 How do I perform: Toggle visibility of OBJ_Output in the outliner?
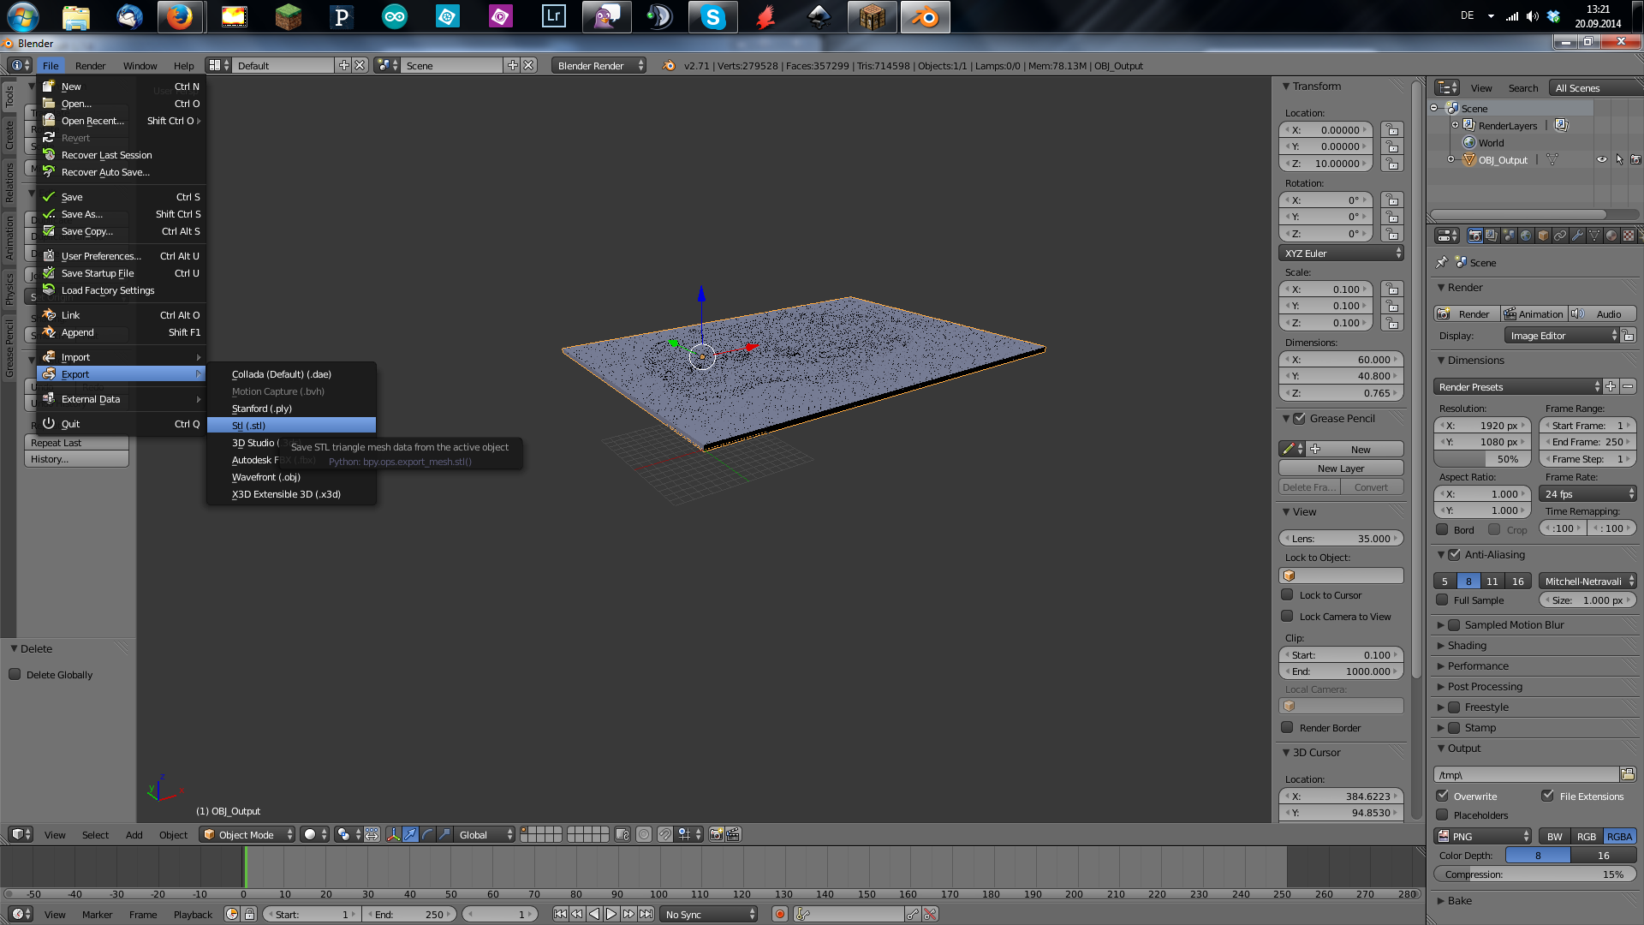tap(1603, 159)
